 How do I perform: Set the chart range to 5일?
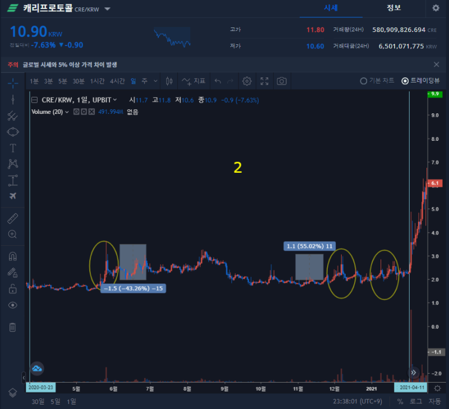click(x=56, y=402)
